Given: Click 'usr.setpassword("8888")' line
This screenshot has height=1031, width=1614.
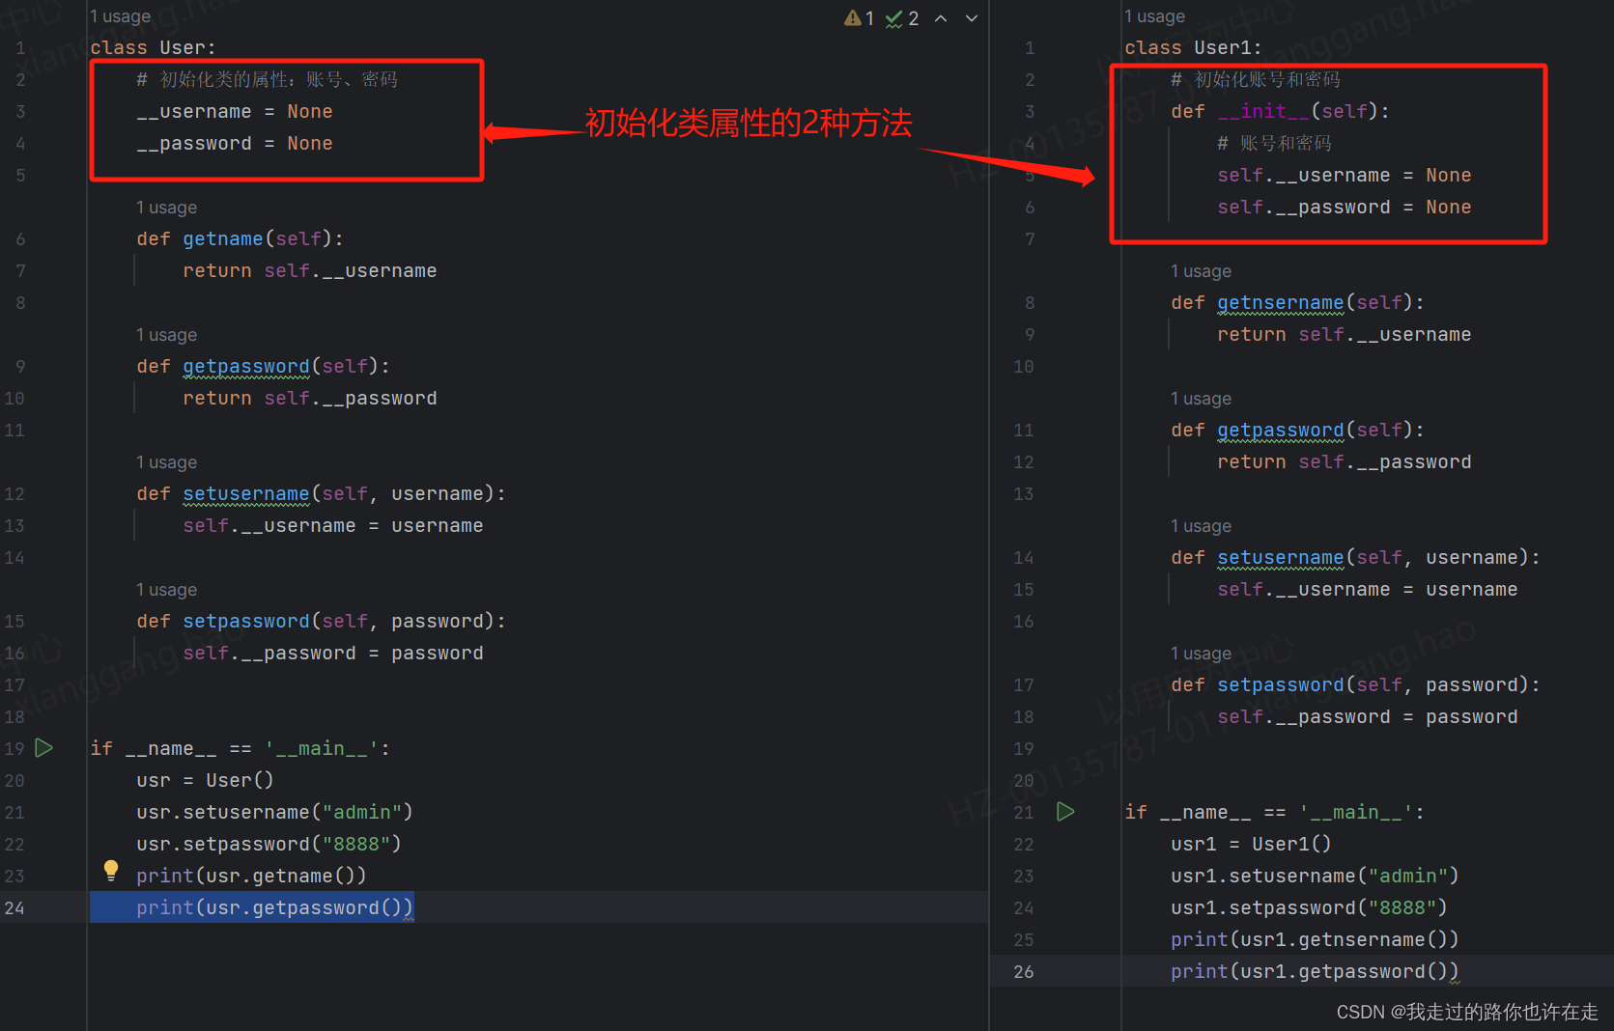Looking at the screenshot, I should (x=269, y=844).
